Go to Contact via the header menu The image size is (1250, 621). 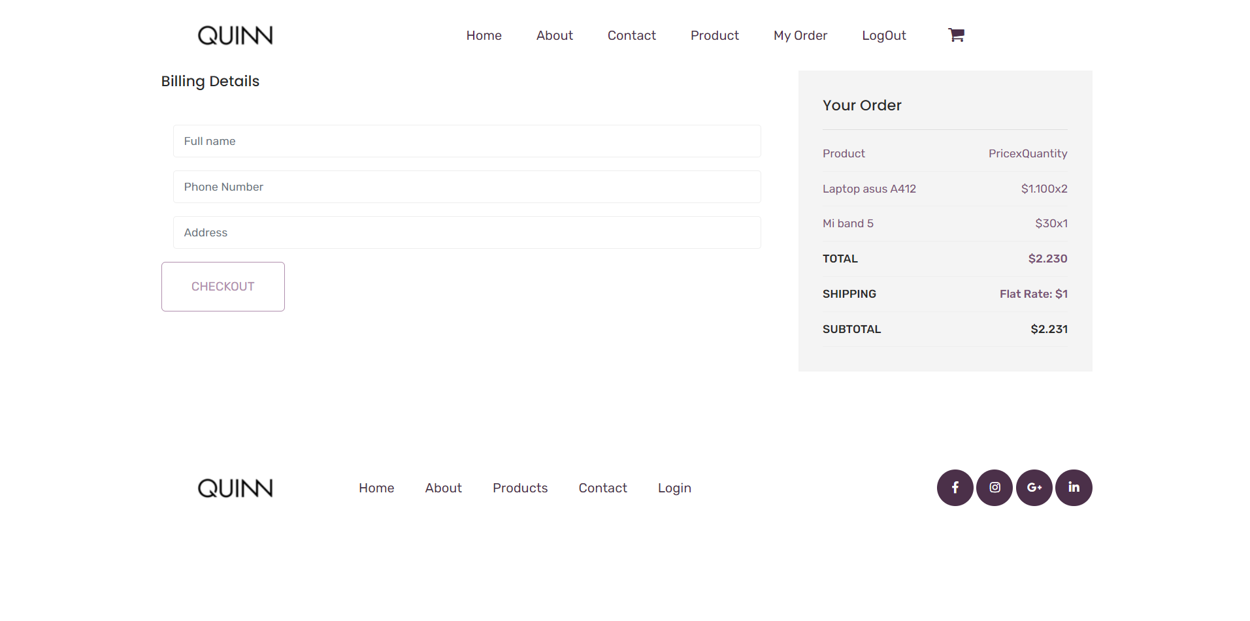(x=631, y=35)
